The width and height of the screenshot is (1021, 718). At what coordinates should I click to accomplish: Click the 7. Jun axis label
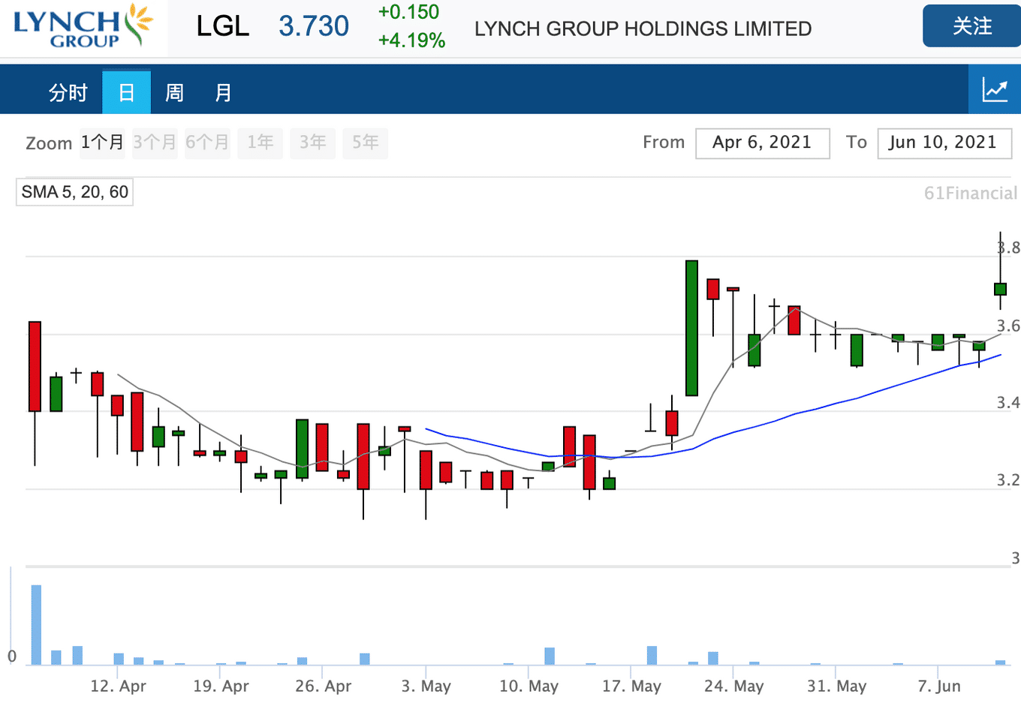[x=939, y=686]
